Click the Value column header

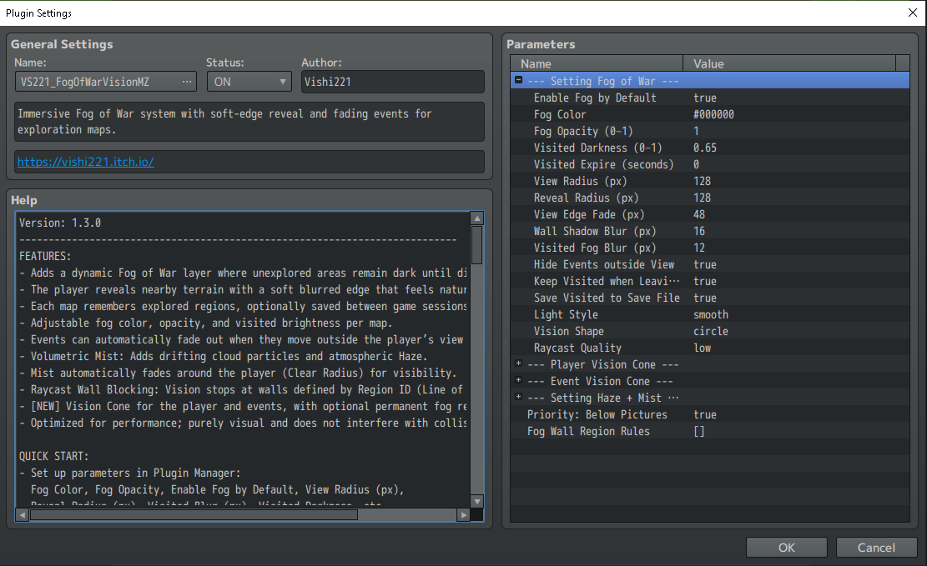[x=789, y=63]
